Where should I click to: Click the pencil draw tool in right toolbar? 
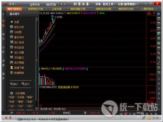pyautogui.click(x=159, y=63)
